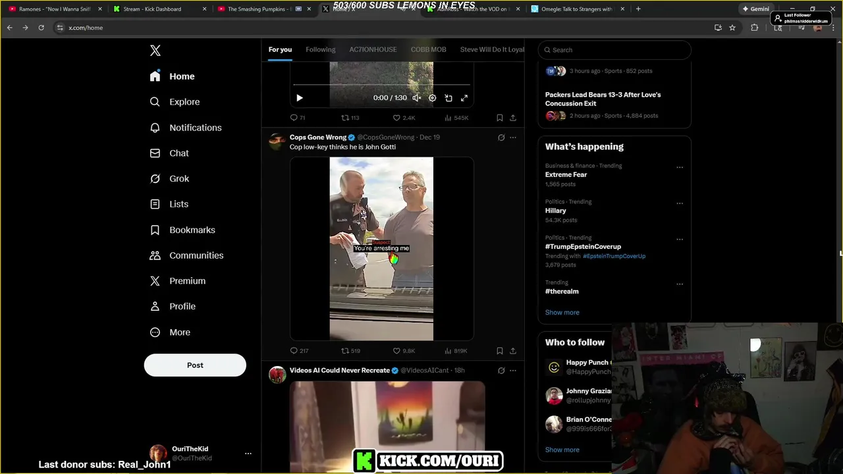Reply to the post with 71 replies
Image resolution: width=843 pixels, height=474 pixels.
298,118
